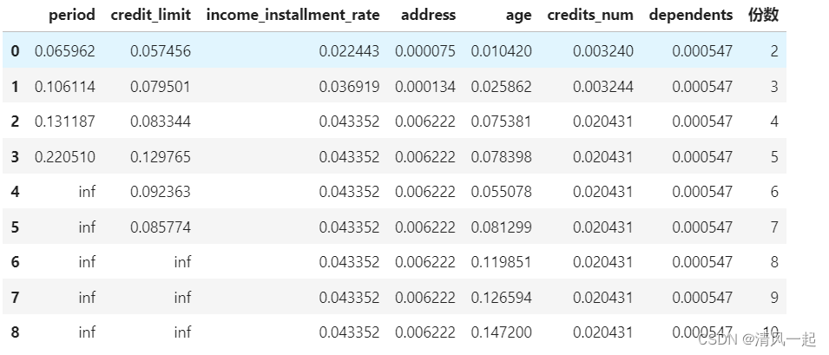Click the inf period cell in row 4
This screenshot has height=355, width=829.
point(87,192)
